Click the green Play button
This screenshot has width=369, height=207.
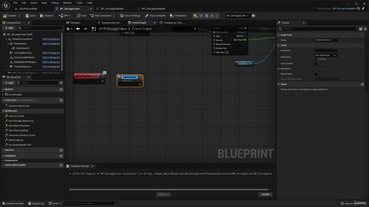(x=195, y=16)
